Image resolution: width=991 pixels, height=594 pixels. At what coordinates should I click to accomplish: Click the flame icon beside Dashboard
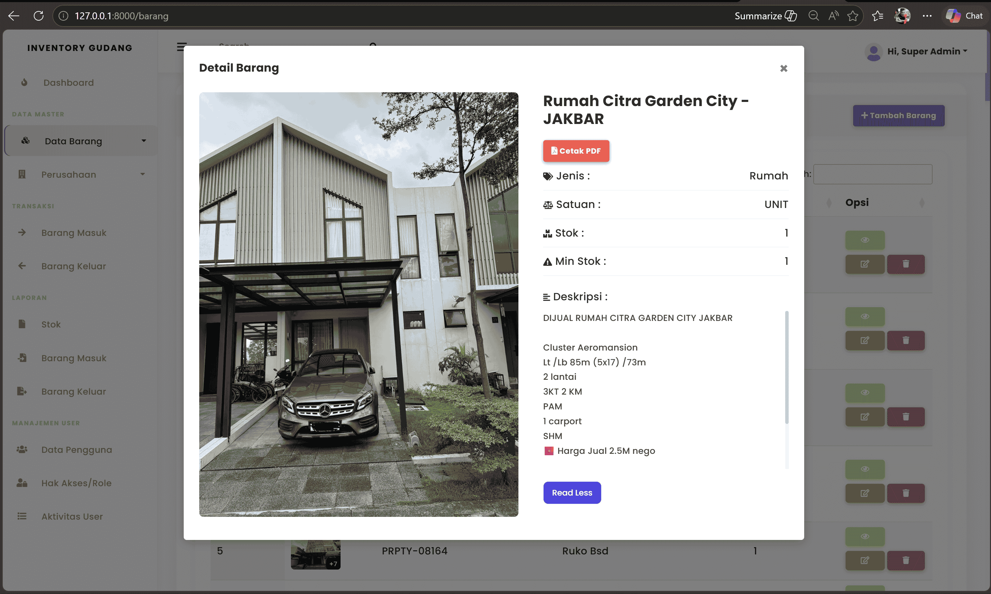[24, 82]
